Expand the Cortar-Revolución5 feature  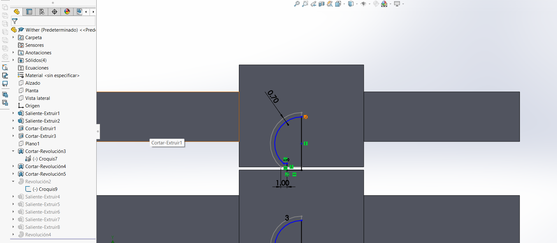pos(13,174)
